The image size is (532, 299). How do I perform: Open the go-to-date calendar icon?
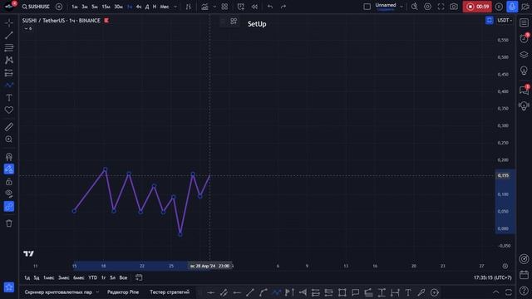point(139,277)
